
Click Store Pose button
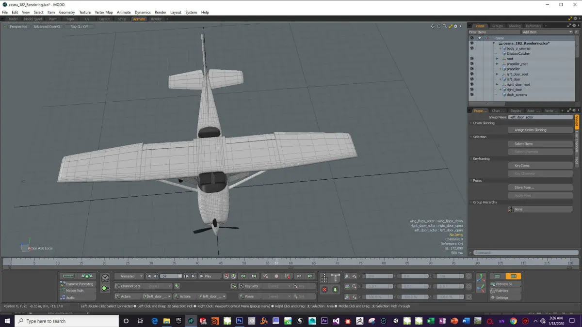540,187
